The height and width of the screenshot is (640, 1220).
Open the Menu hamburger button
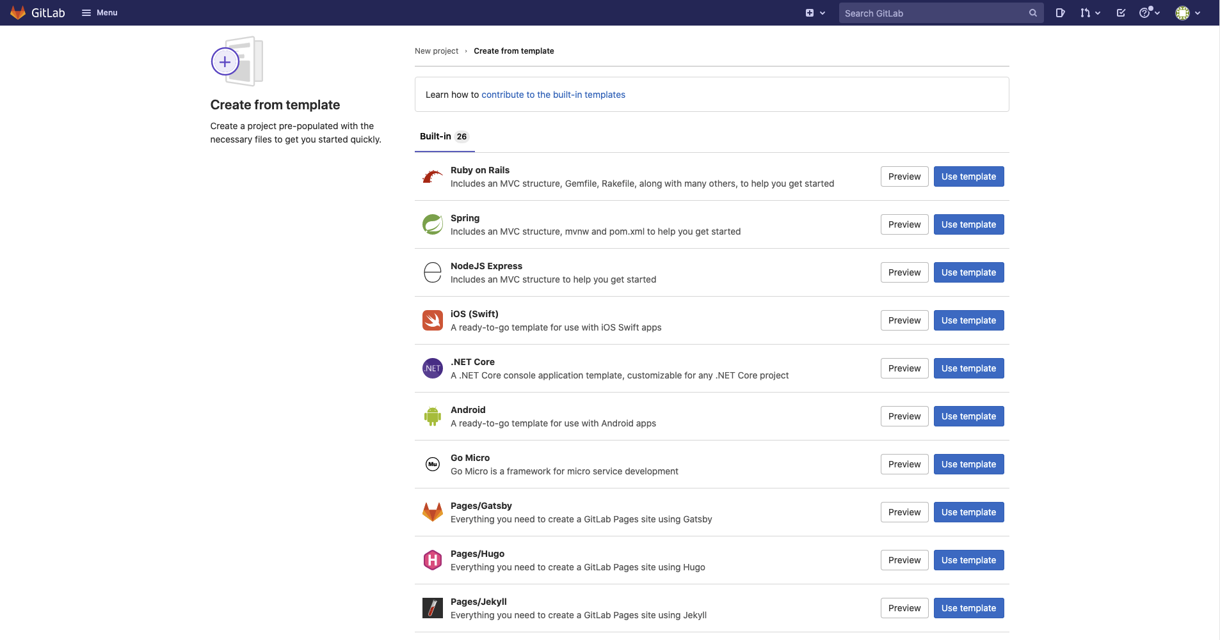click(x=100, y=13)
